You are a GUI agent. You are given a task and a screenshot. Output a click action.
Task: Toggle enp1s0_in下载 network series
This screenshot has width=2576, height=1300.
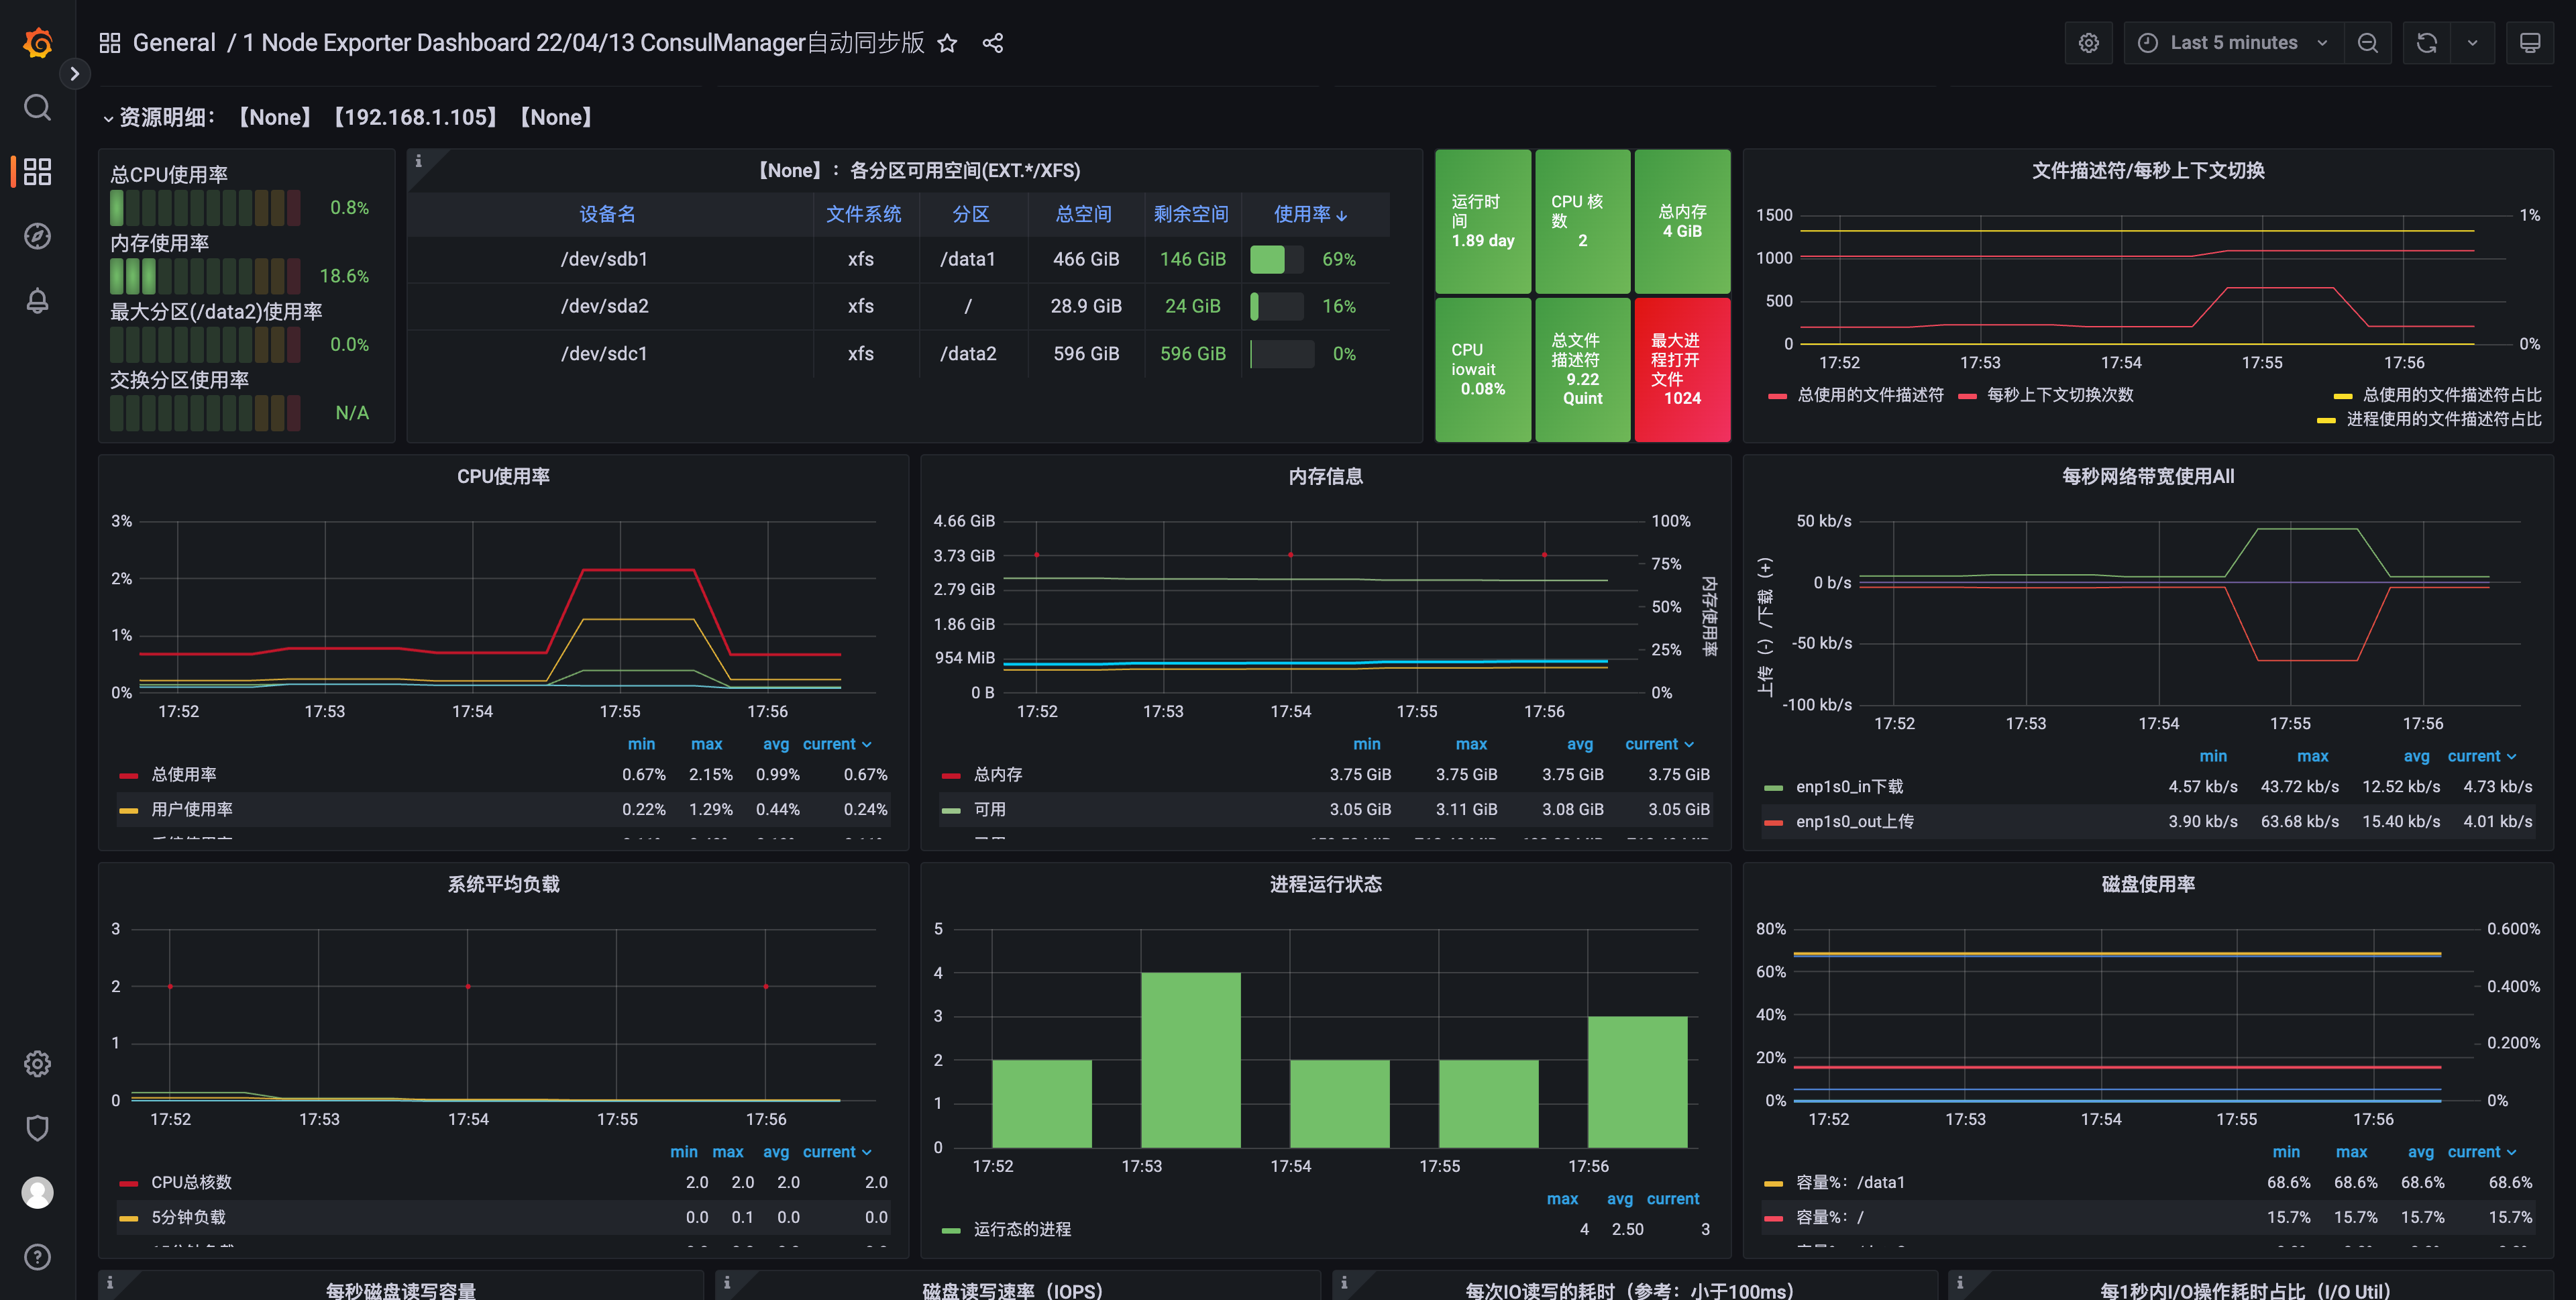click(x=1849, y=787)
